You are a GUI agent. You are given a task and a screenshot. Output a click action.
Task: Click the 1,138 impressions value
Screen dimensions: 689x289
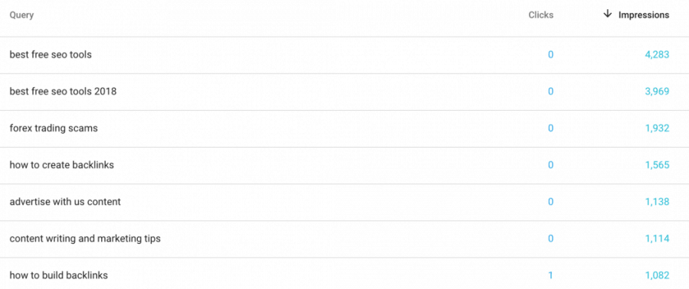pyautogui.click(x=658, y=202)
